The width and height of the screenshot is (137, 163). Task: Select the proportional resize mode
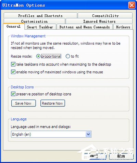(38, 56)
